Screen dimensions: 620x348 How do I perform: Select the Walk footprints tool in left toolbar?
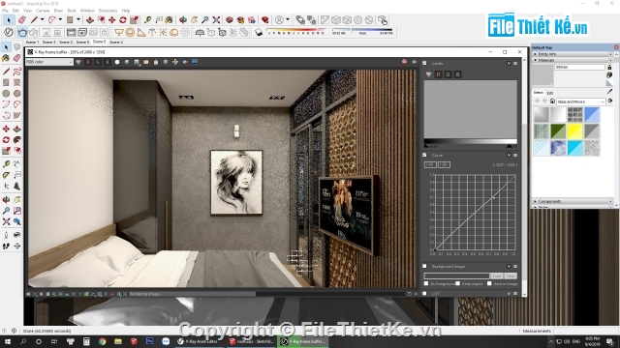click(6, 246)
